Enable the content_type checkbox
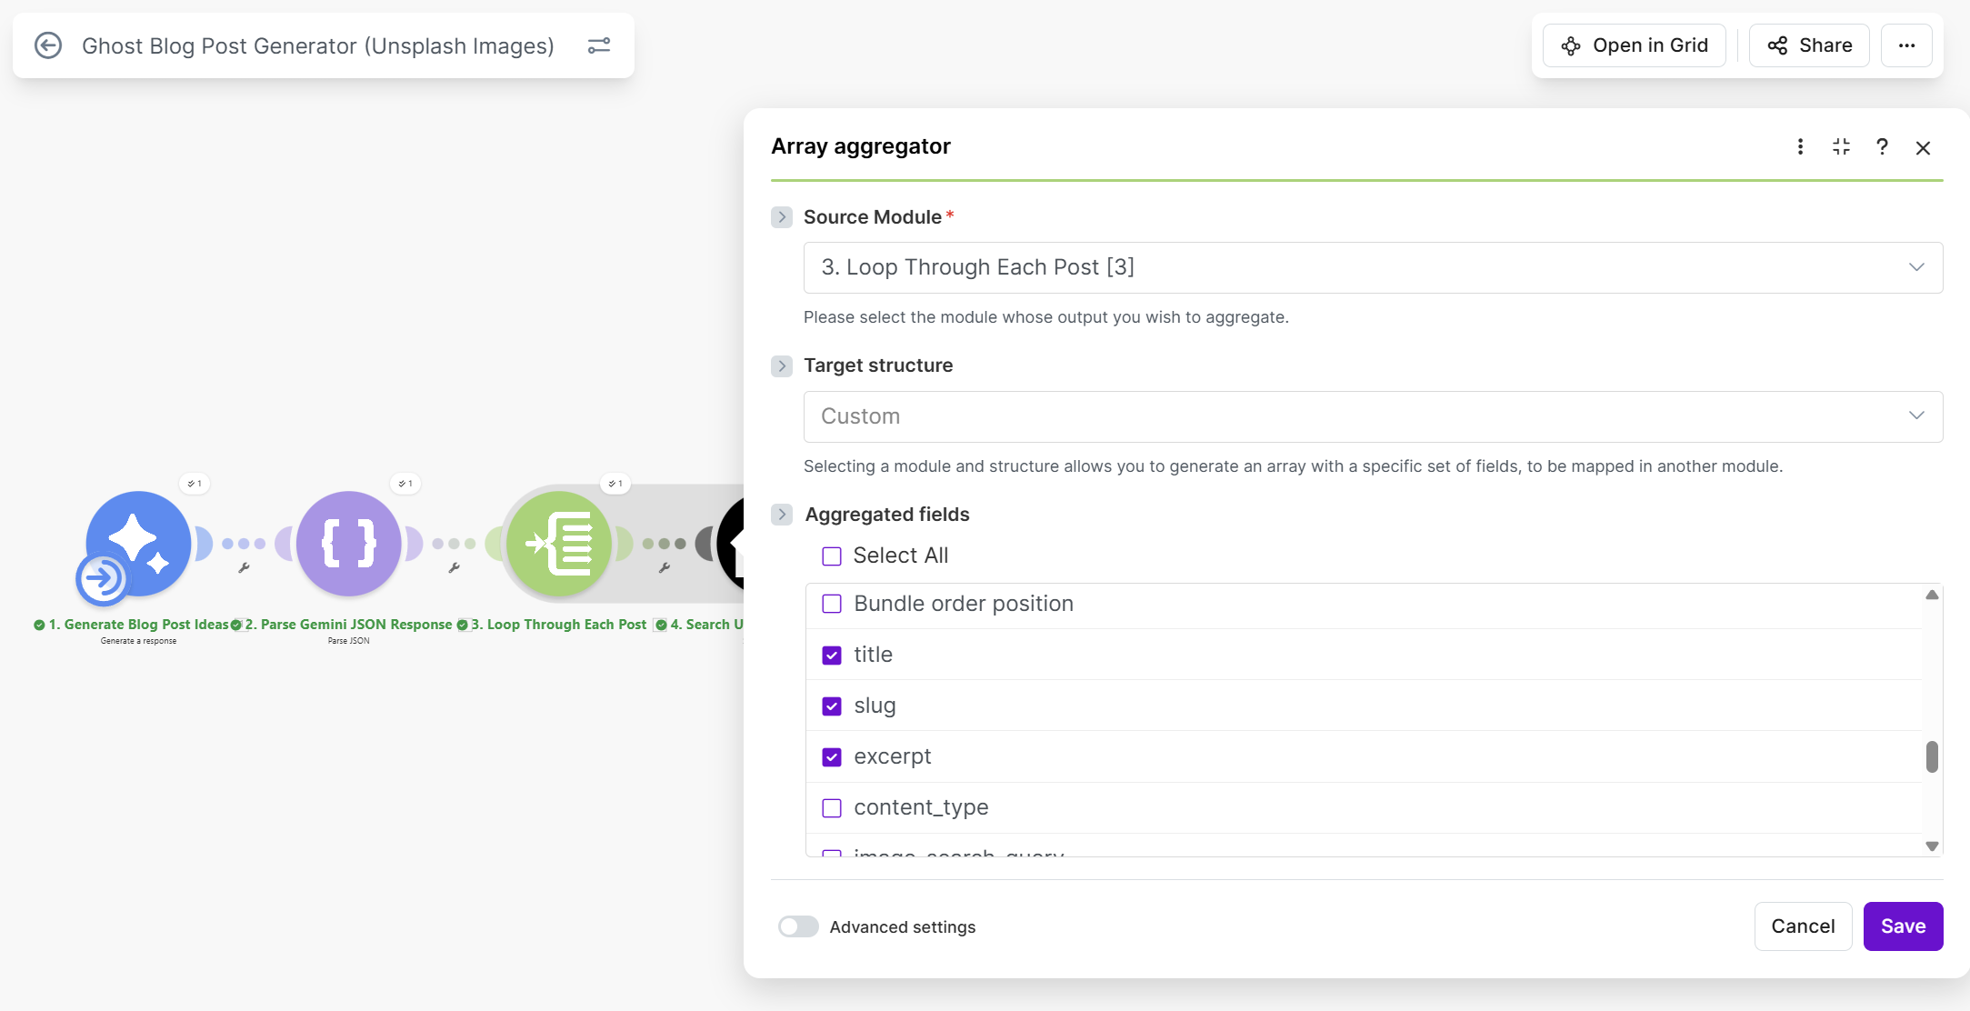 [832, 808]
